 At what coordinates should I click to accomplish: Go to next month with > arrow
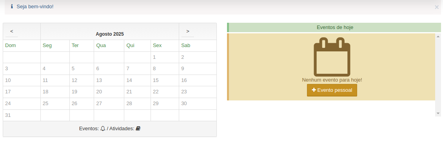(x=188, y=31)
